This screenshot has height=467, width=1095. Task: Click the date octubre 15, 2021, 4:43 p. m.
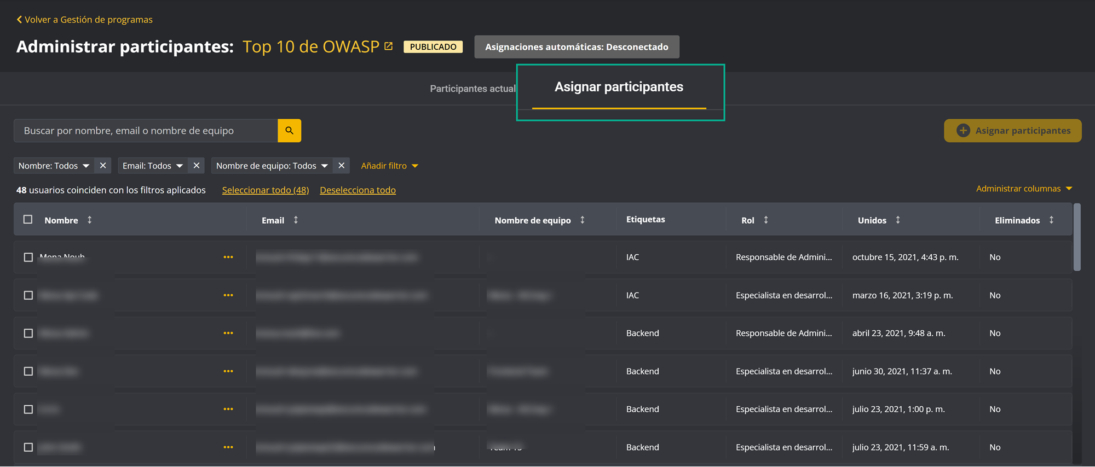pyautogui.click(x=906, y=257)
